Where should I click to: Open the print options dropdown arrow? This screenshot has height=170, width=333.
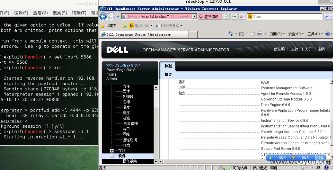pyautogui.click(x=265, y=34)
